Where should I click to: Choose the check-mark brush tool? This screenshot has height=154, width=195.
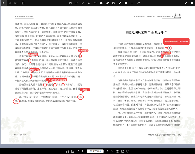point(77,3)
